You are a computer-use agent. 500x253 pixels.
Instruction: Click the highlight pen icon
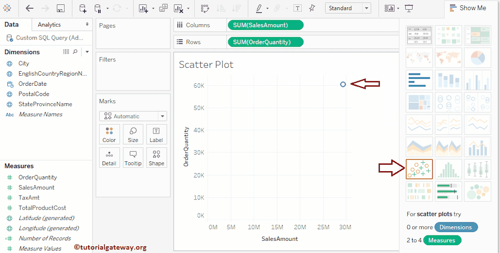click(x=259, y=9)
